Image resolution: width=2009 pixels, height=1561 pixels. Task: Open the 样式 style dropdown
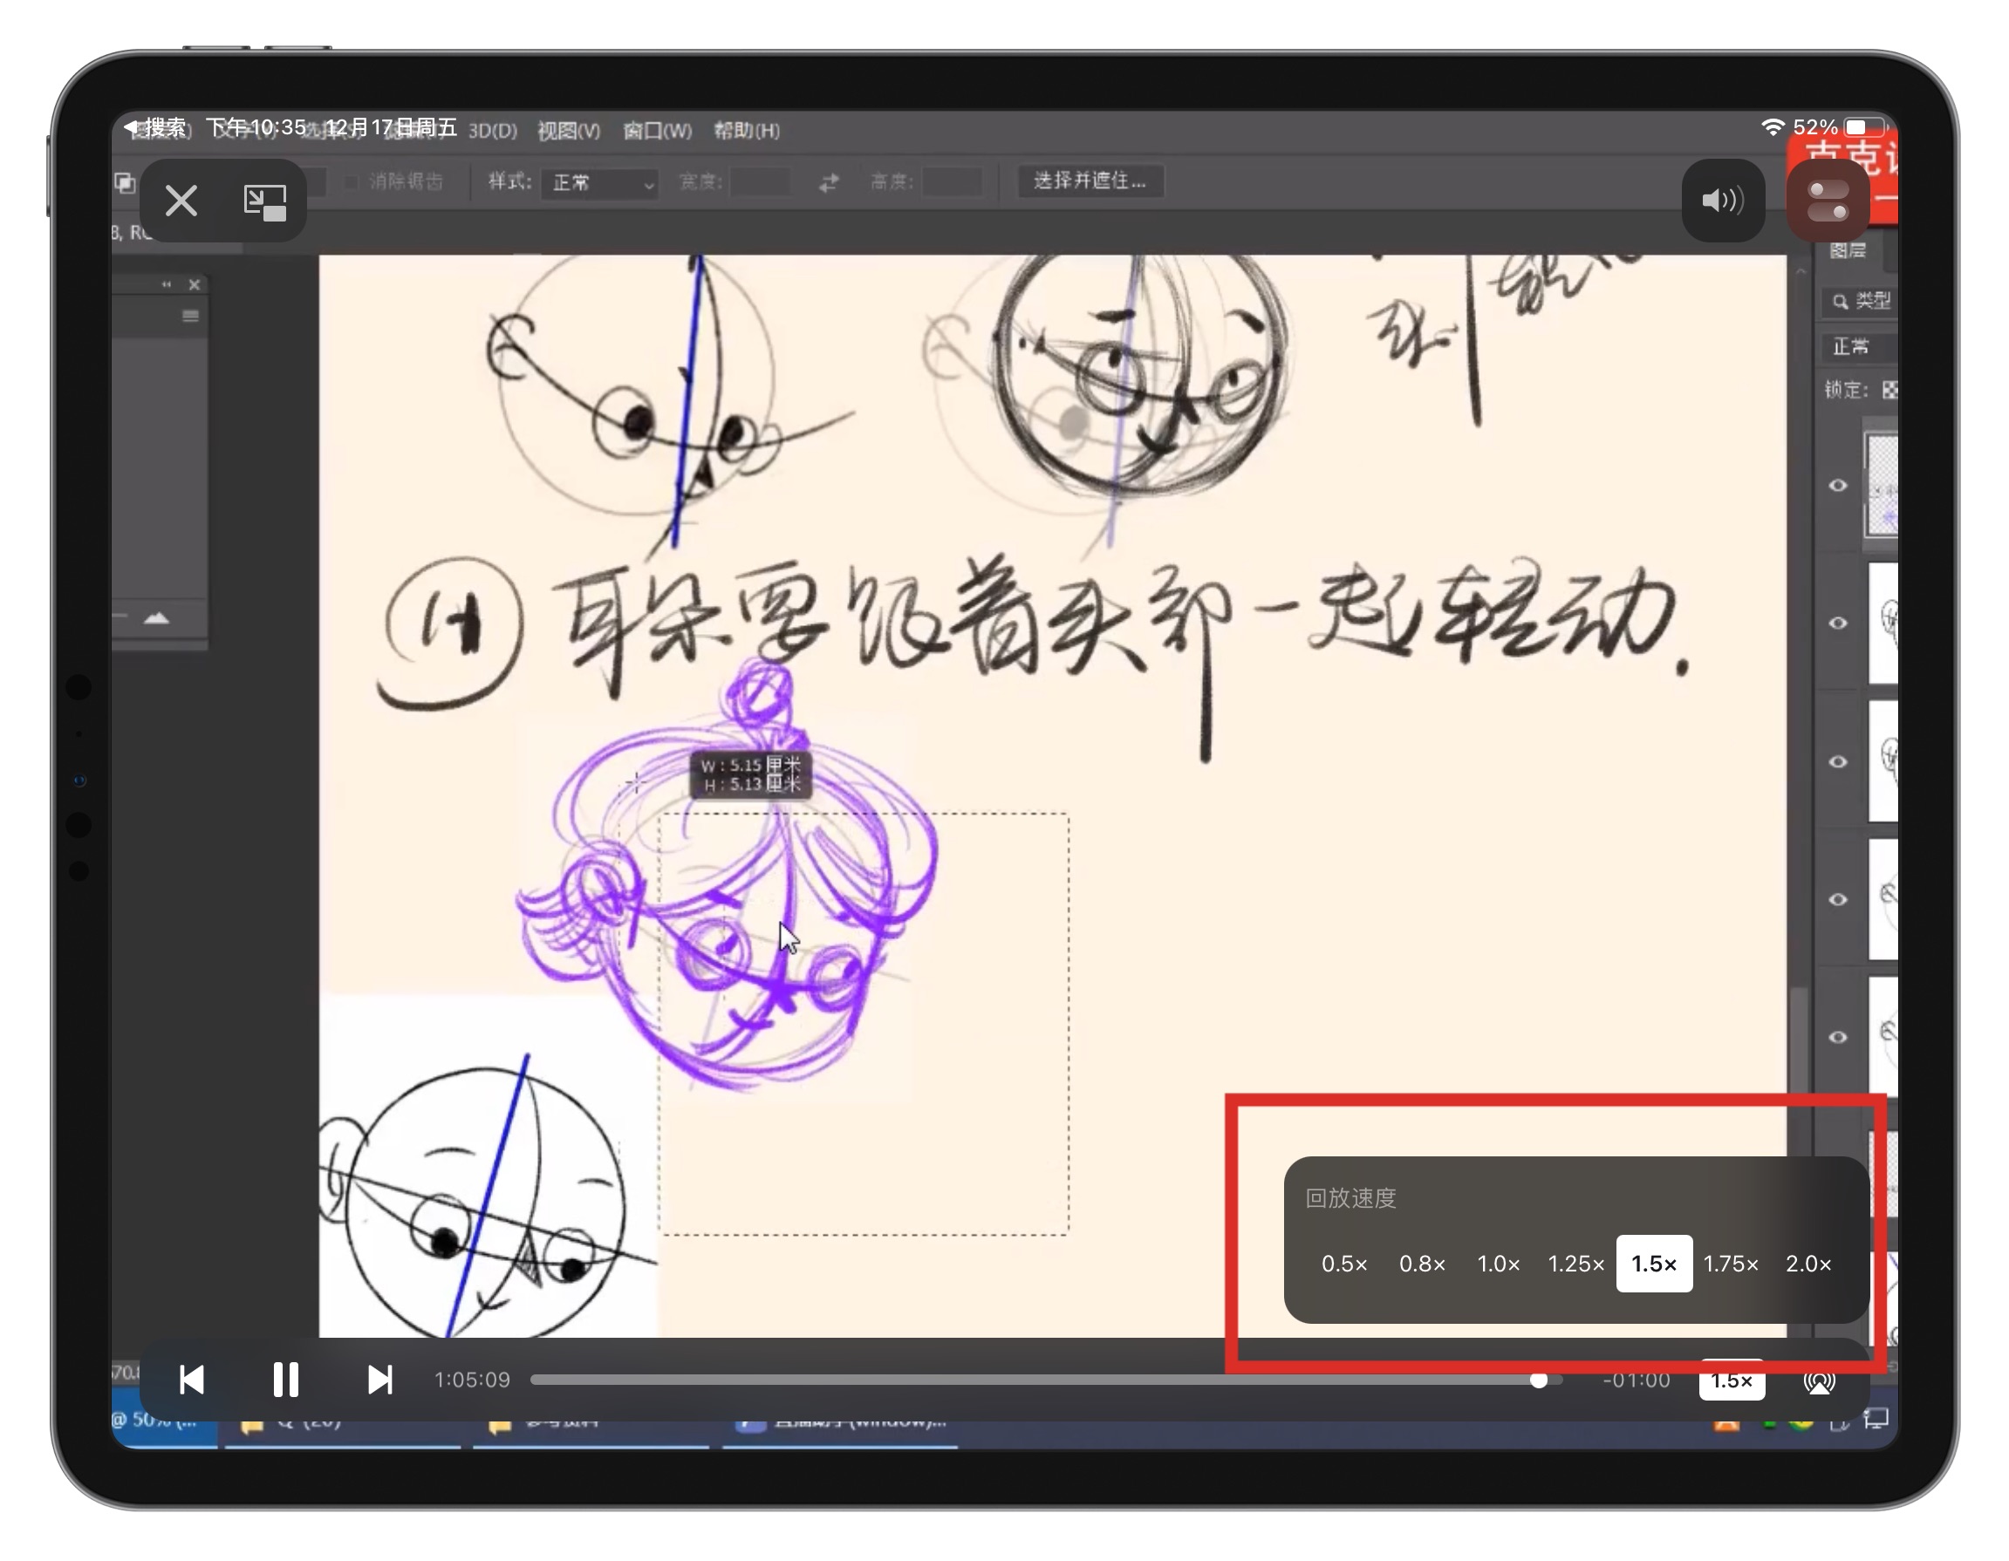602,183
